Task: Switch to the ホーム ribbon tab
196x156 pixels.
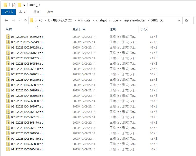Action: [23, 12]
